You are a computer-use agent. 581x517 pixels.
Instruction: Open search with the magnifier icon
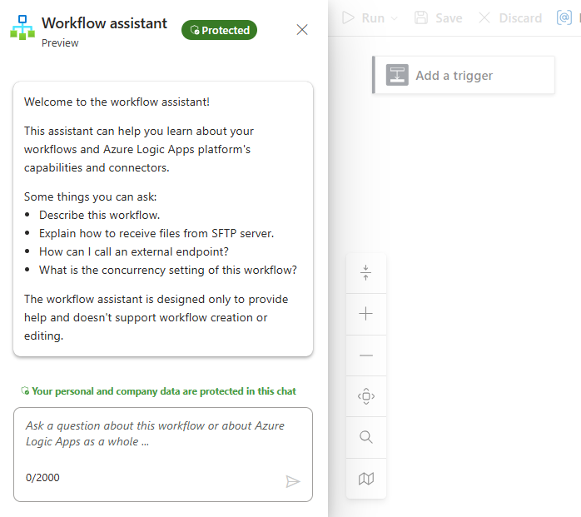coord(365,437)
